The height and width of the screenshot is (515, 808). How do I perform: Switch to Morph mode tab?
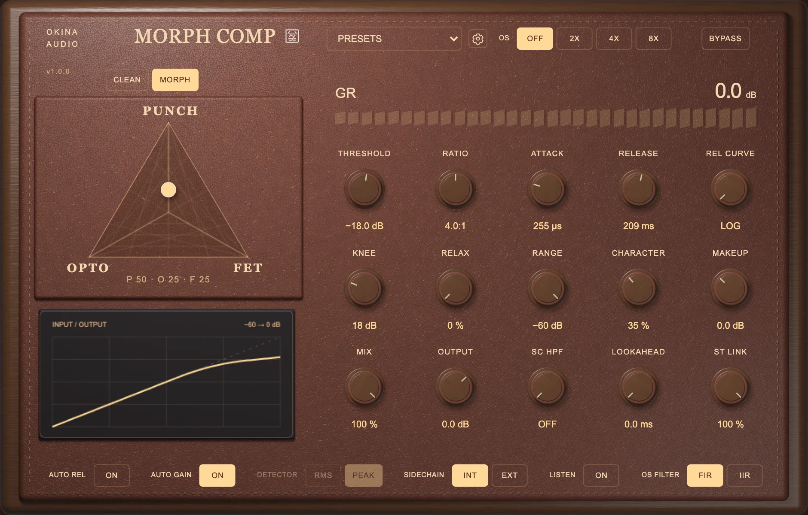coord(175,80)
